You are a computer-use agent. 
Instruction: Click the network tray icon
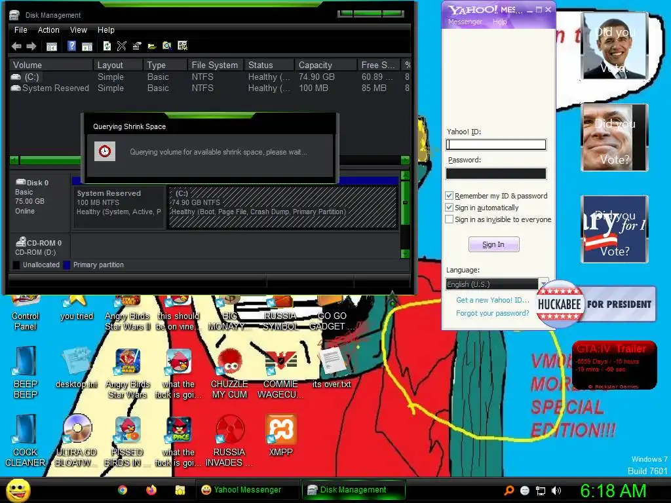coord(541,491)
